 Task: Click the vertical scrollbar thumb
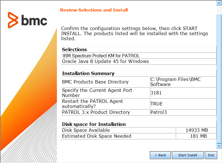(x=219, y=79)
